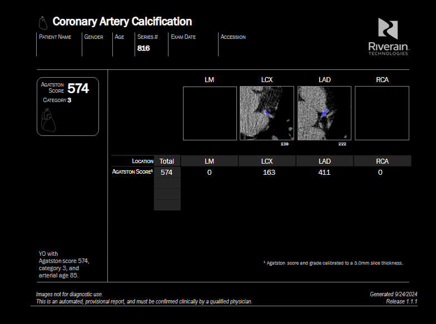Click the LCX column header in the table
The width and height of the screenshot is (436, 324).
267,161
